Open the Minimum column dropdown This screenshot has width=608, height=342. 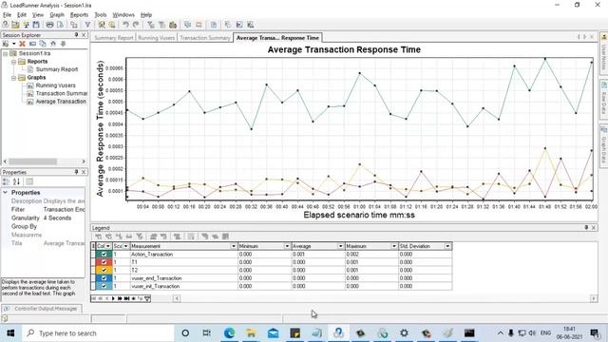tap(287, 246)
